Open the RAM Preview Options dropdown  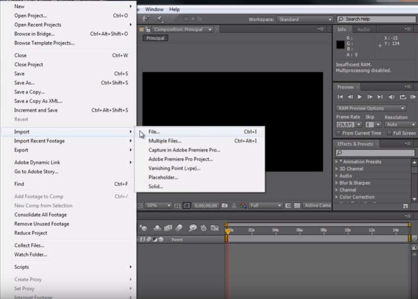371,108
